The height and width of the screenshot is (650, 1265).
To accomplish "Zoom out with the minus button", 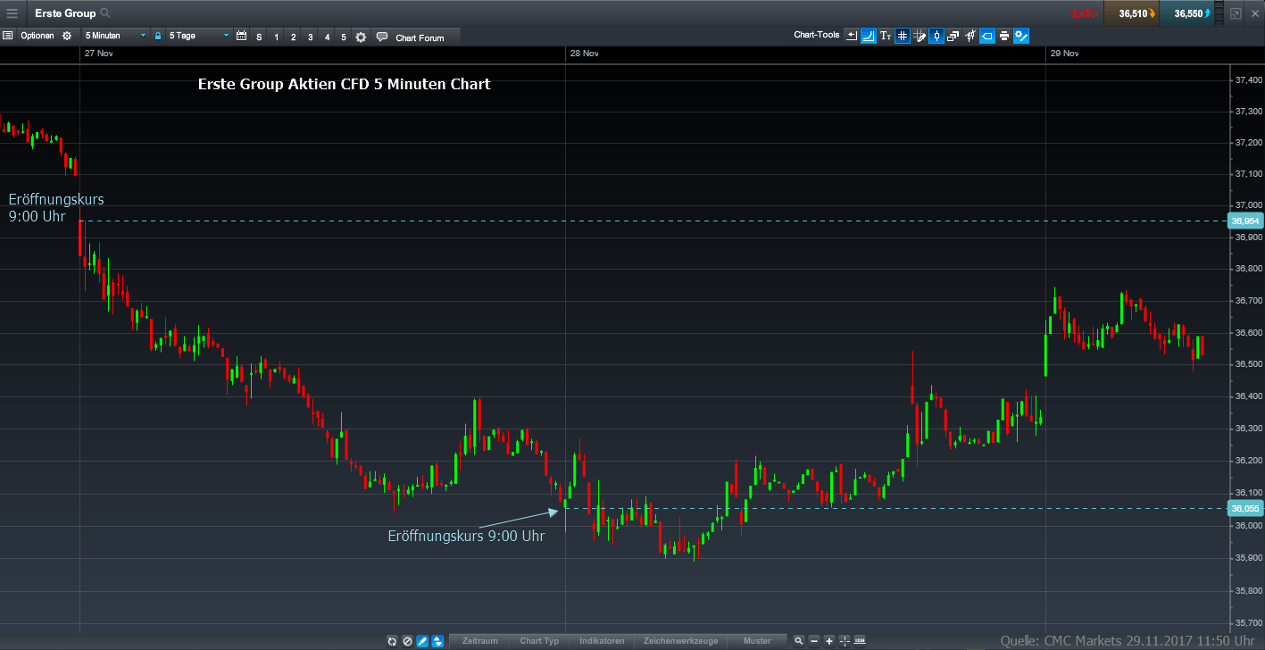I will 814,641.
